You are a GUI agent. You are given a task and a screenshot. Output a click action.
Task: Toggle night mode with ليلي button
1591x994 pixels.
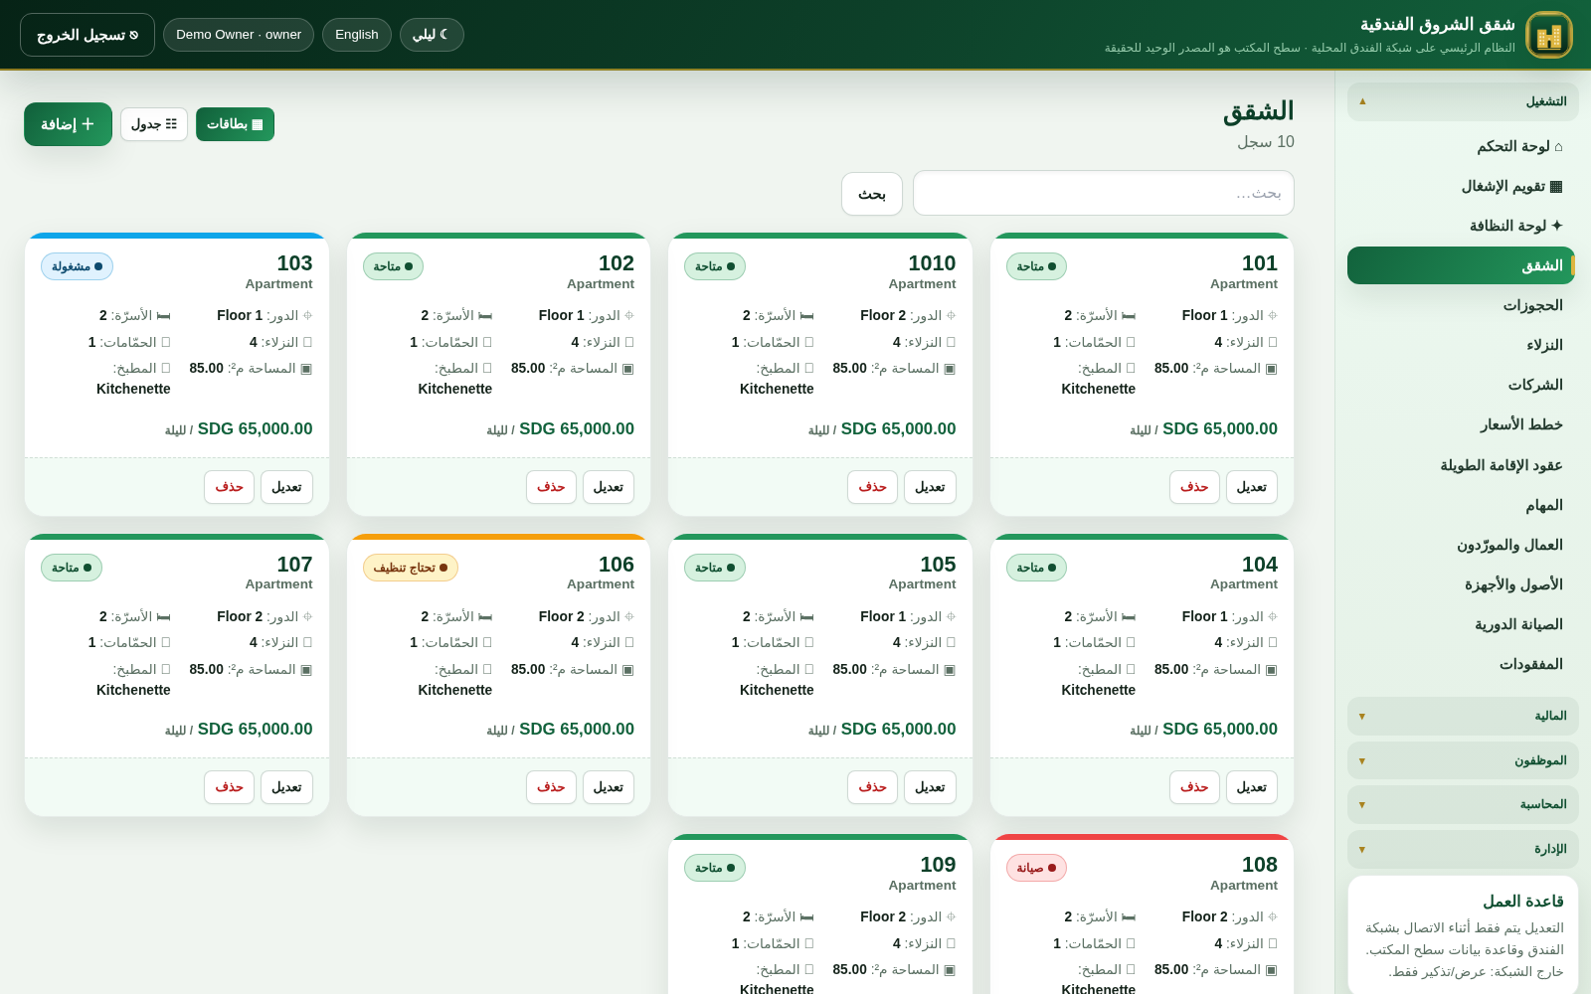coord(432,35)
